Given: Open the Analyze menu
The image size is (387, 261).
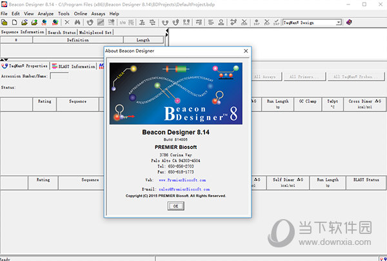Looking at the screenshot, I should click(x=46, y=13).
